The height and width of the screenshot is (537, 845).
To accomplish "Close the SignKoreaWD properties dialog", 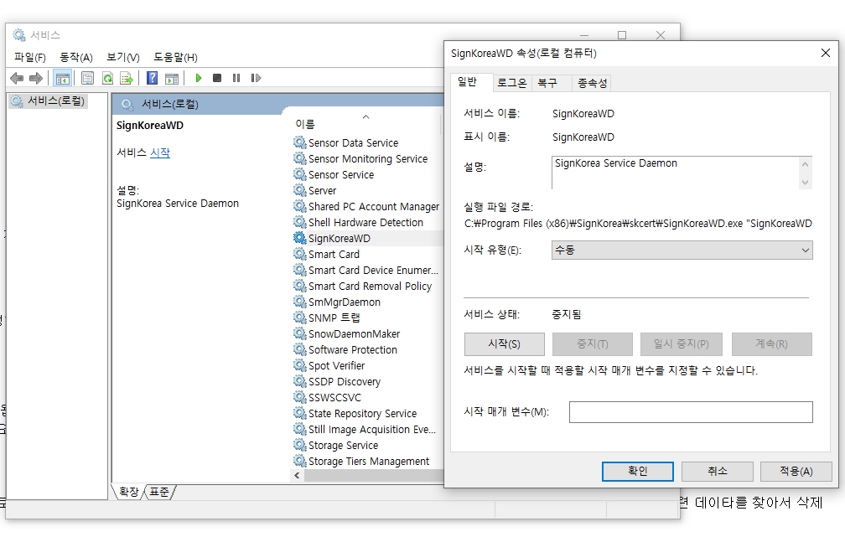I will tap(825, 53).
